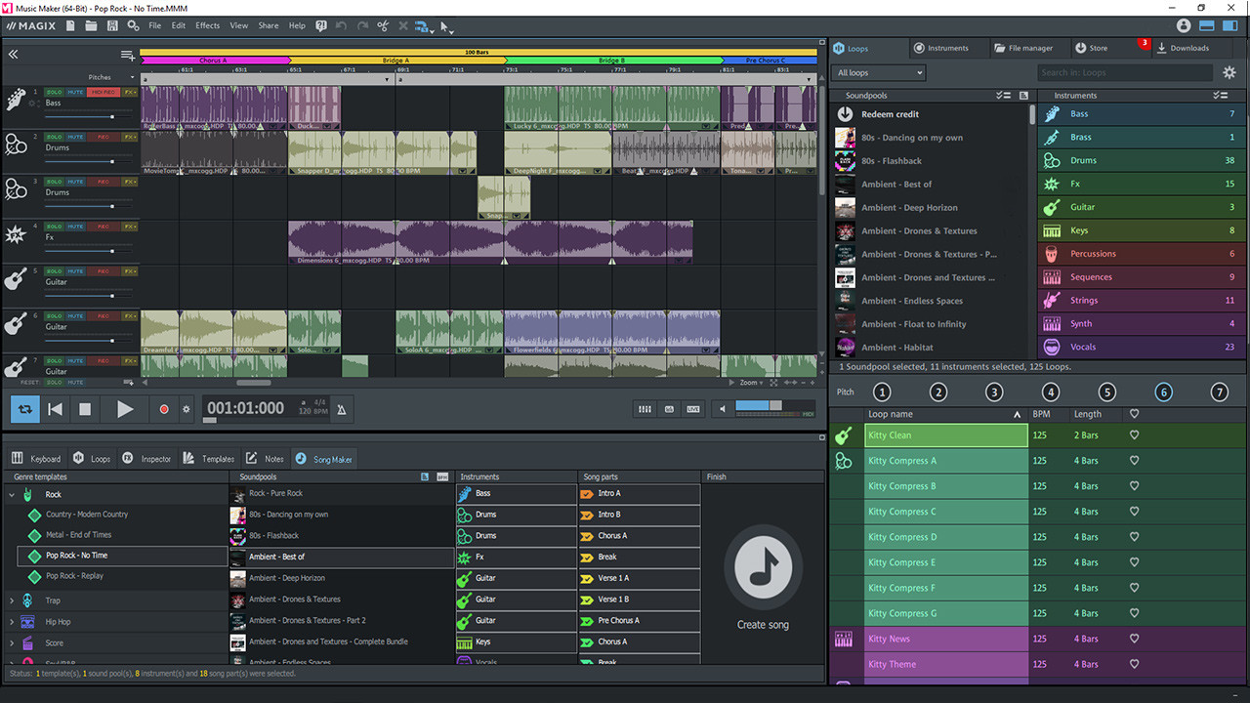The height and width of the screenshot is (703, 1250).
Task: Switch to the Instruments tab on the right
Action: click(x=942, y=47)
